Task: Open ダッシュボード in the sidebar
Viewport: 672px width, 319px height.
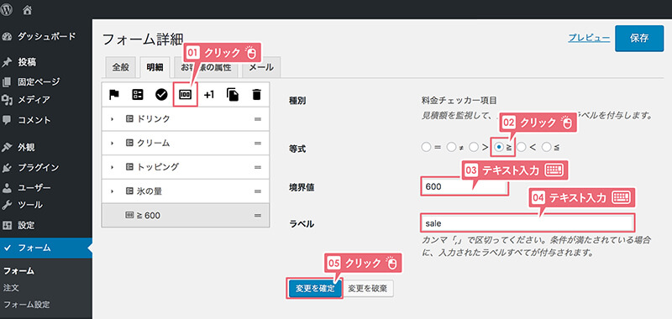Action: pyautogui.click(x=46, y=37)
